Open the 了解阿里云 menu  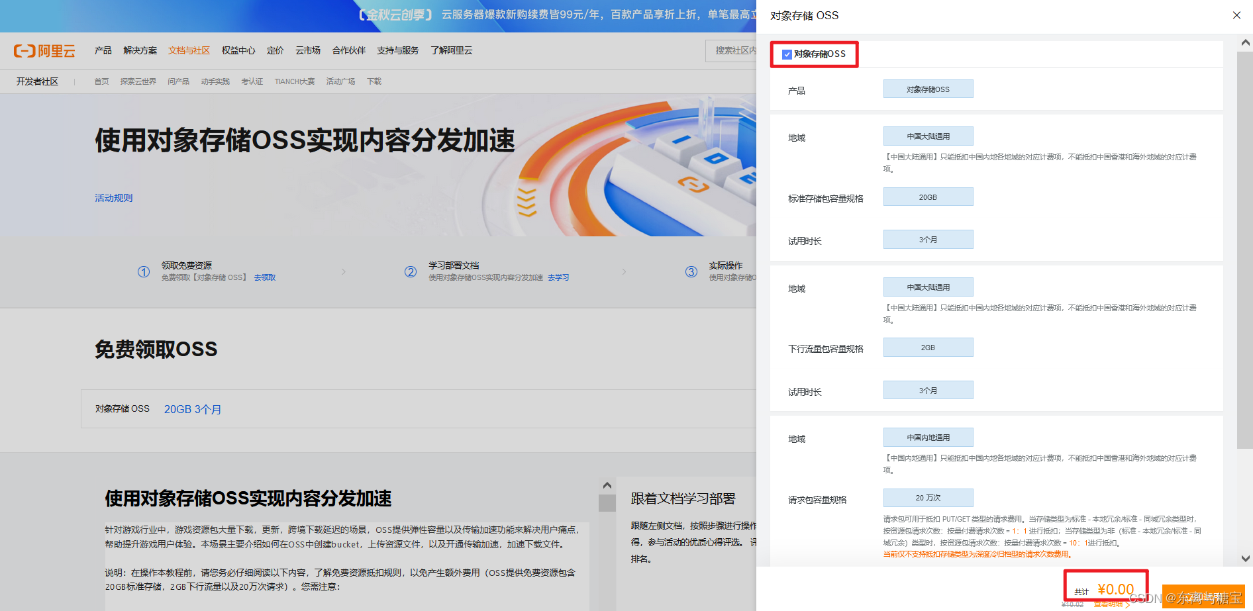click(x=452, y=50)
